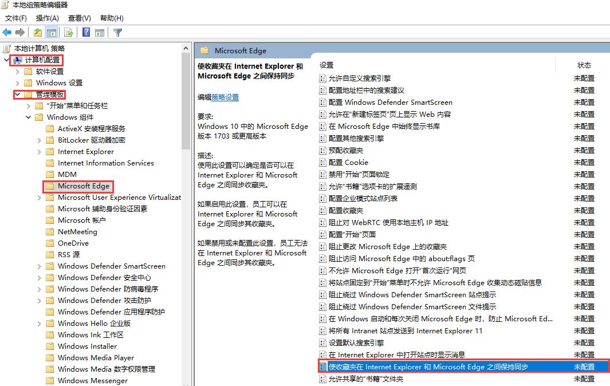Select policy 配置企业模式站点列表
This screenshot has width=610, height=386.
click(363, 199)
